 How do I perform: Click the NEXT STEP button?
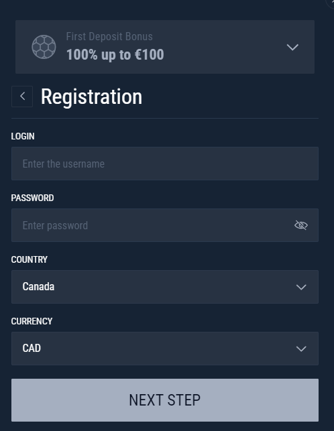click(x=165, y=400)
